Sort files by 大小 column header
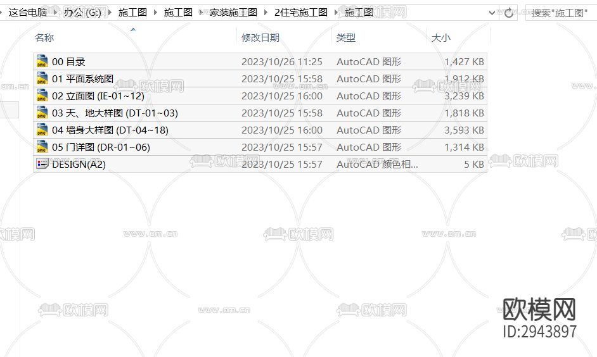 pos(441,37)
